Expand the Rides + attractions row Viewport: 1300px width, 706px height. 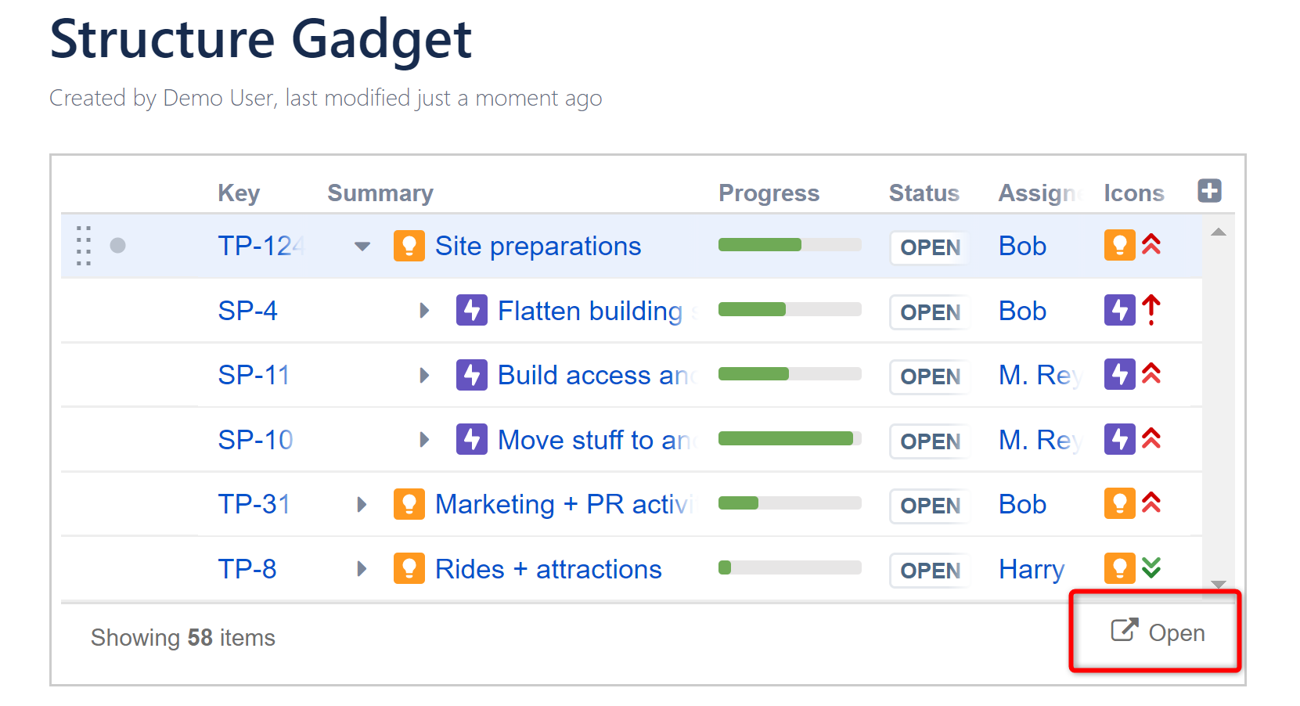pos(362,569)
